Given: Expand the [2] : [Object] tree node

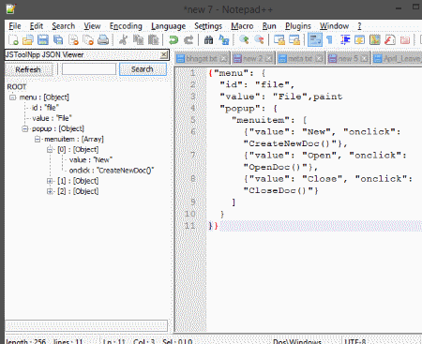Looking at the screenshot, I should pyautogui.click(x=50, y=191).
